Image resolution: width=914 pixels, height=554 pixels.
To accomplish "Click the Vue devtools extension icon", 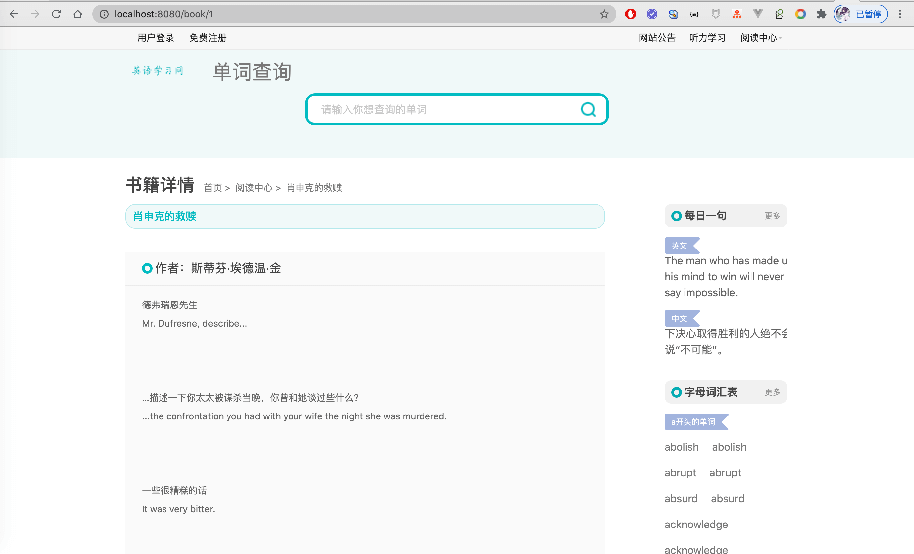I will pos(758,14).
